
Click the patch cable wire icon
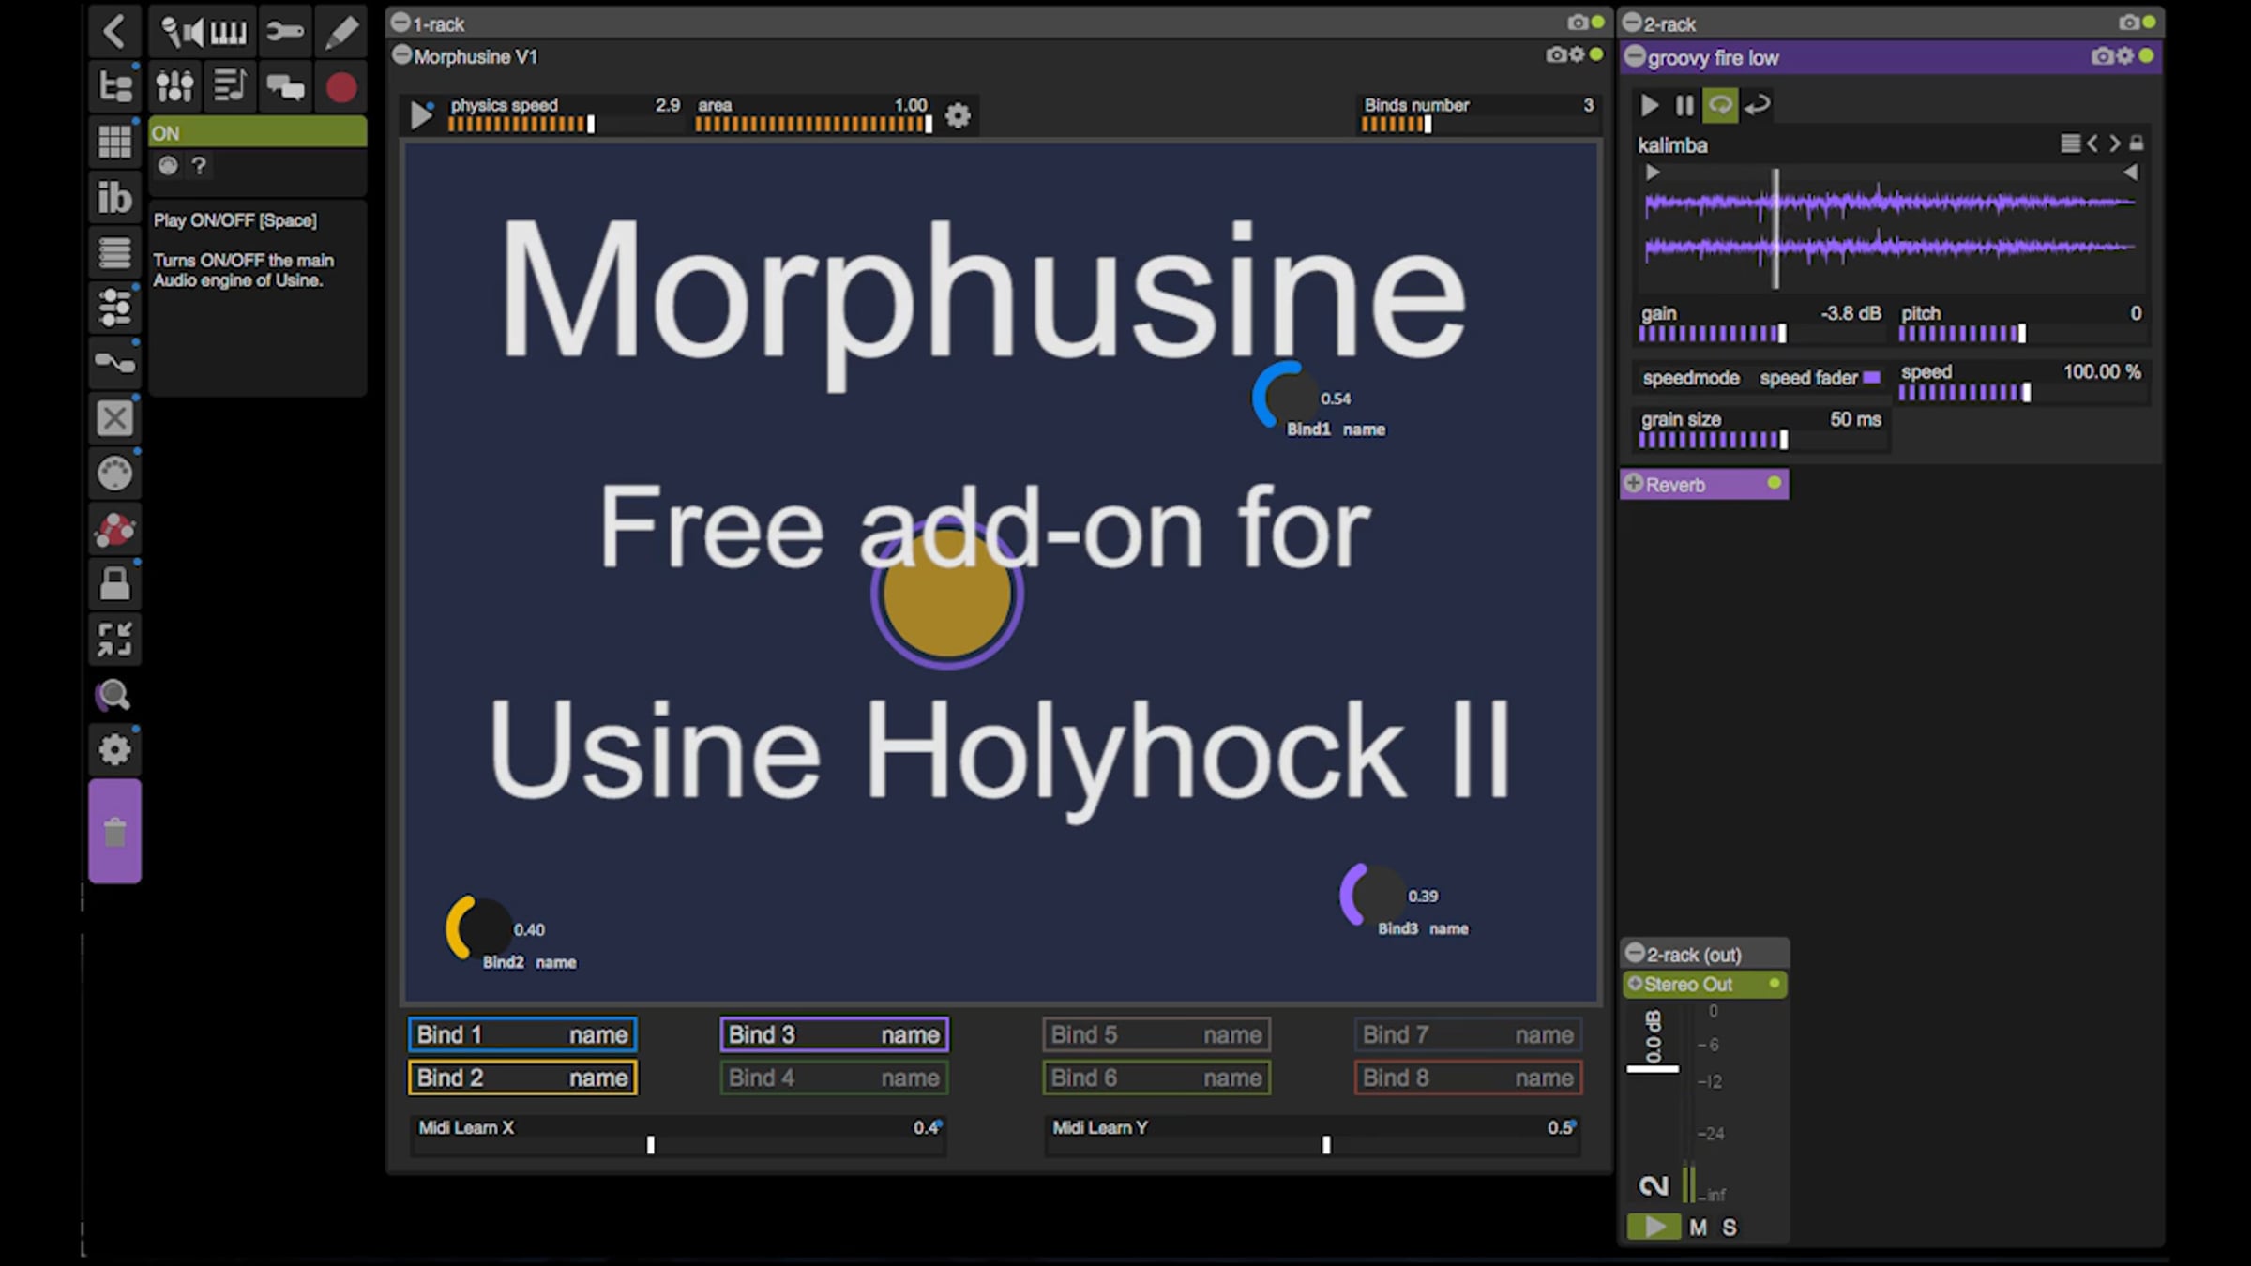(114, 363)
